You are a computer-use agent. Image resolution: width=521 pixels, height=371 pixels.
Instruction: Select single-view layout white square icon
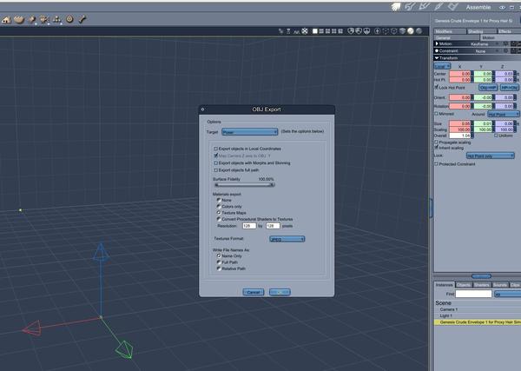(x=315, y=31)
